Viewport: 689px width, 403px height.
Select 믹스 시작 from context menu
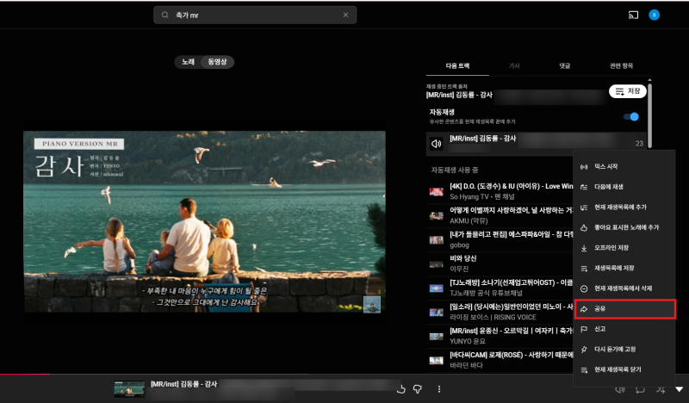point(624,166)
